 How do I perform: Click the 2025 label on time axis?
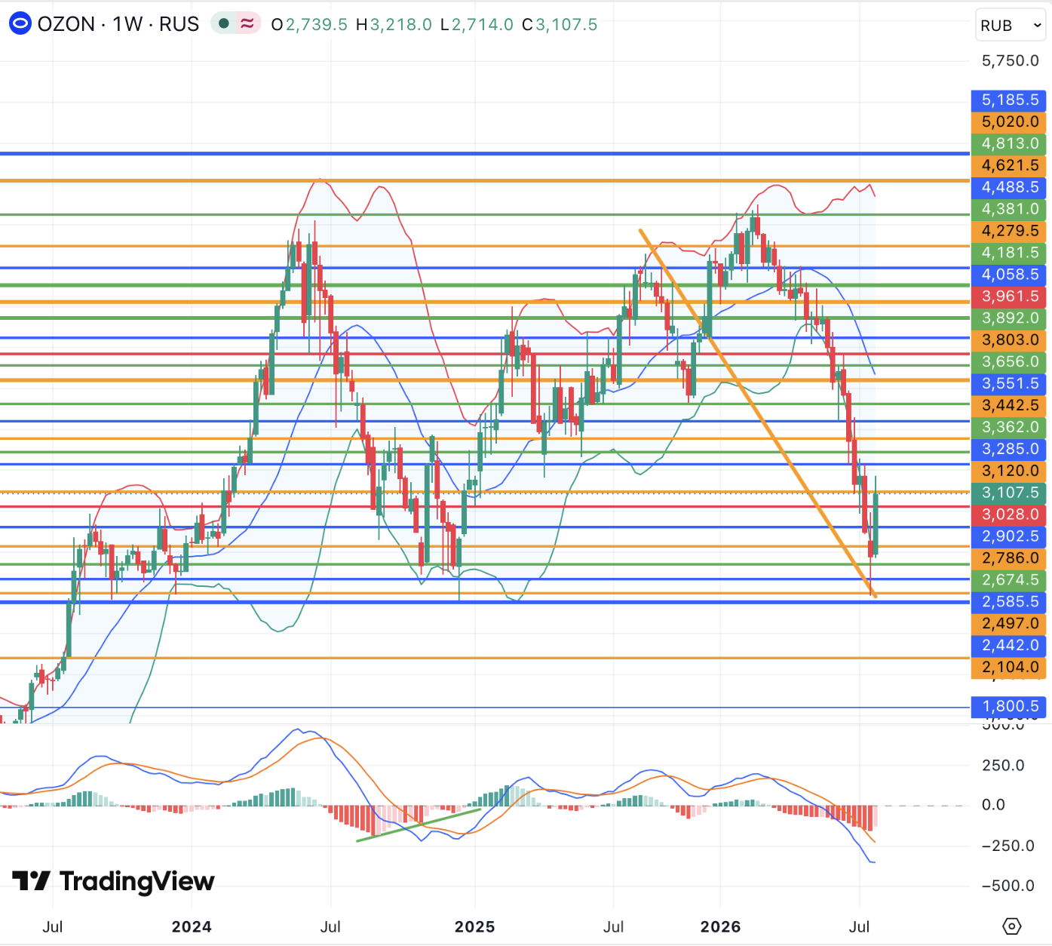pos(474,927)
